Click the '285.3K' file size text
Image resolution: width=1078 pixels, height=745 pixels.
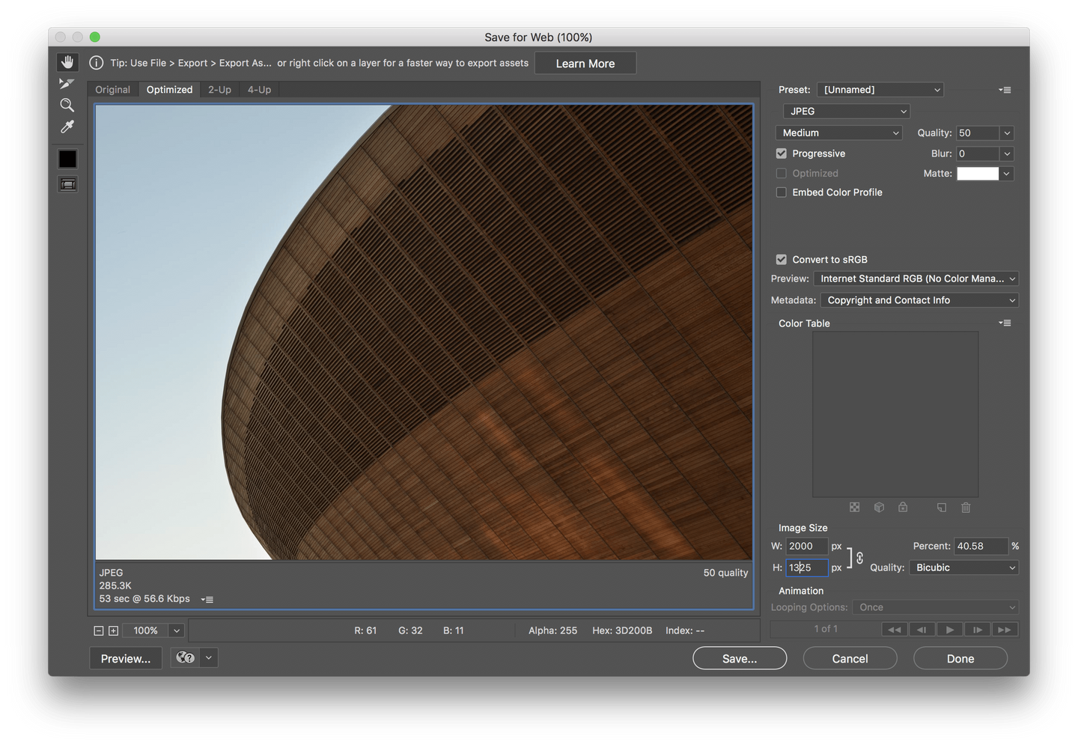[x=115, y=586]
